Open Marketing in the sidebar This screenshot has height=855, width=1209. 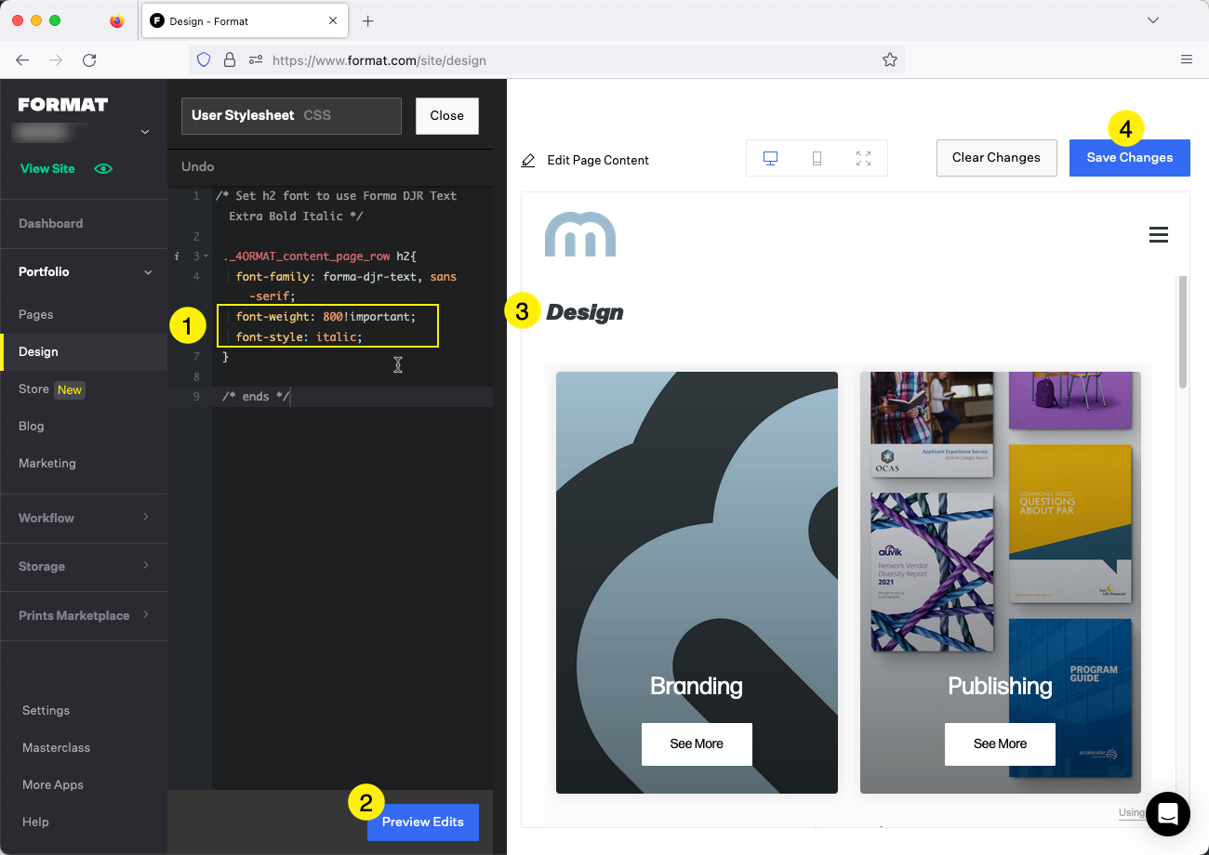[x=47, y=463]
